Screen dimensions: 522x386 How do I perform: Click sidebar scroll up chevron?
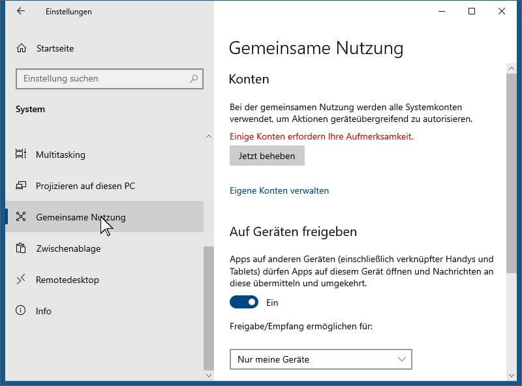[x=209, y=136]
